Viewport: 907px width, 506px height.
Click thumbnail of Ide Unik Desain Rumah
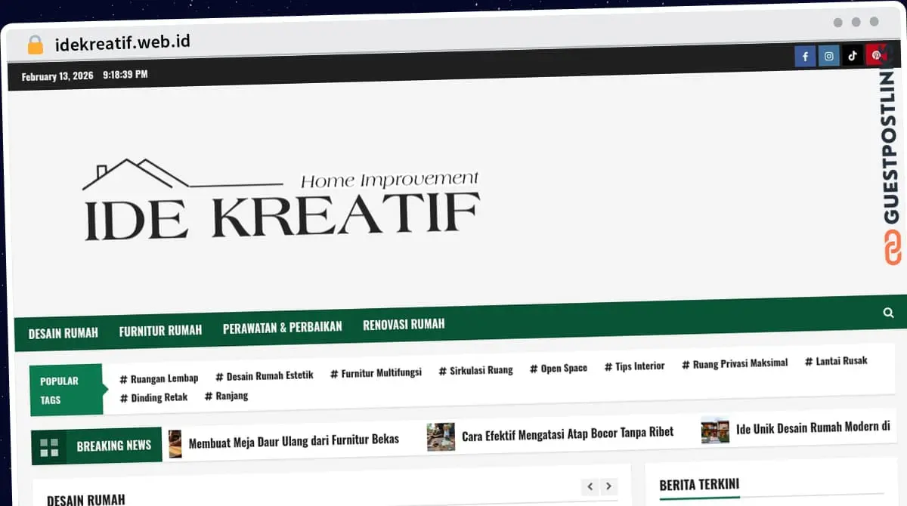point(715,430)
